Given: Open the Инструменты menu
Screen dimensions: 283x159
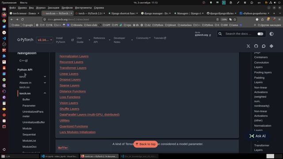Looking at the screenshot, I should tap(83, 8).
